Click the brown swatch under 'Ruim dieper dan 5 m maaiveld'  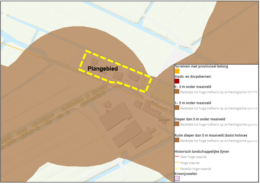pos(177,140)
